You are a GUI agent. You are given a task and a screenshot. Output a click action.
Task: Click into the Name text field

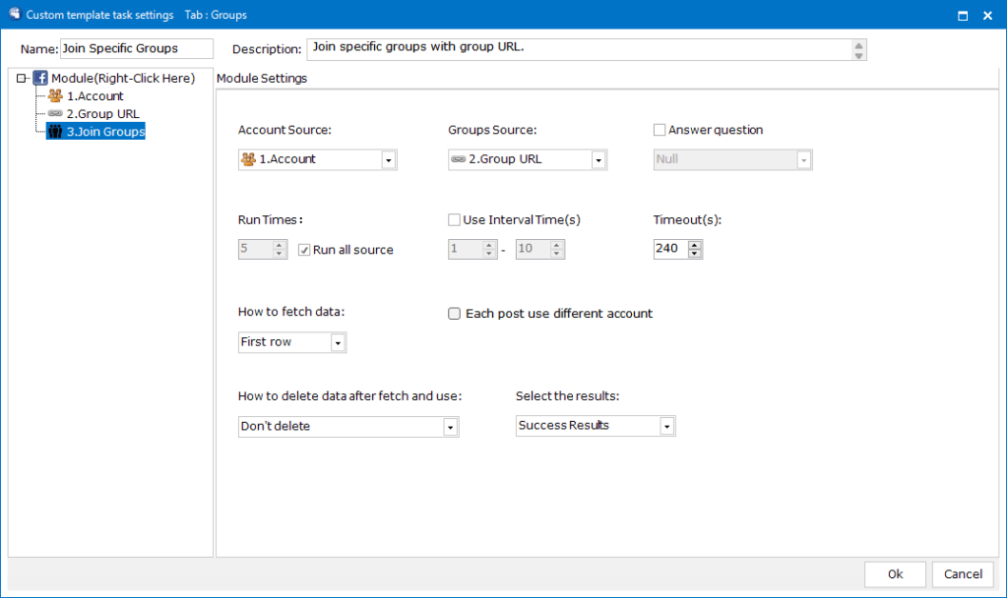[x=136, y=49]
